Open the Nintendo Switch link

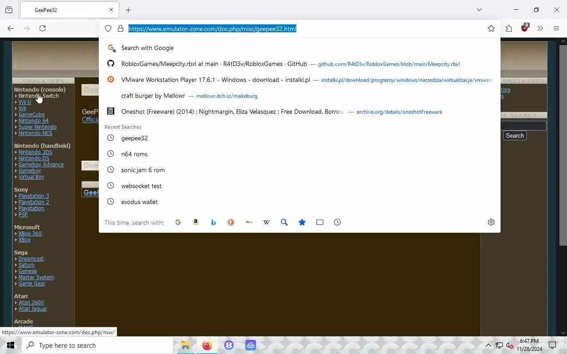(39, 96)
